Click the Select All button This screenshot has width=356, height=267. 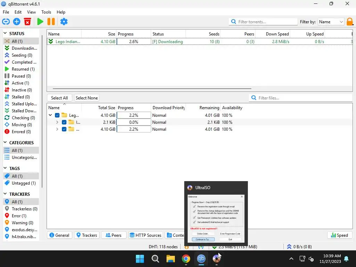coord(59,98)
